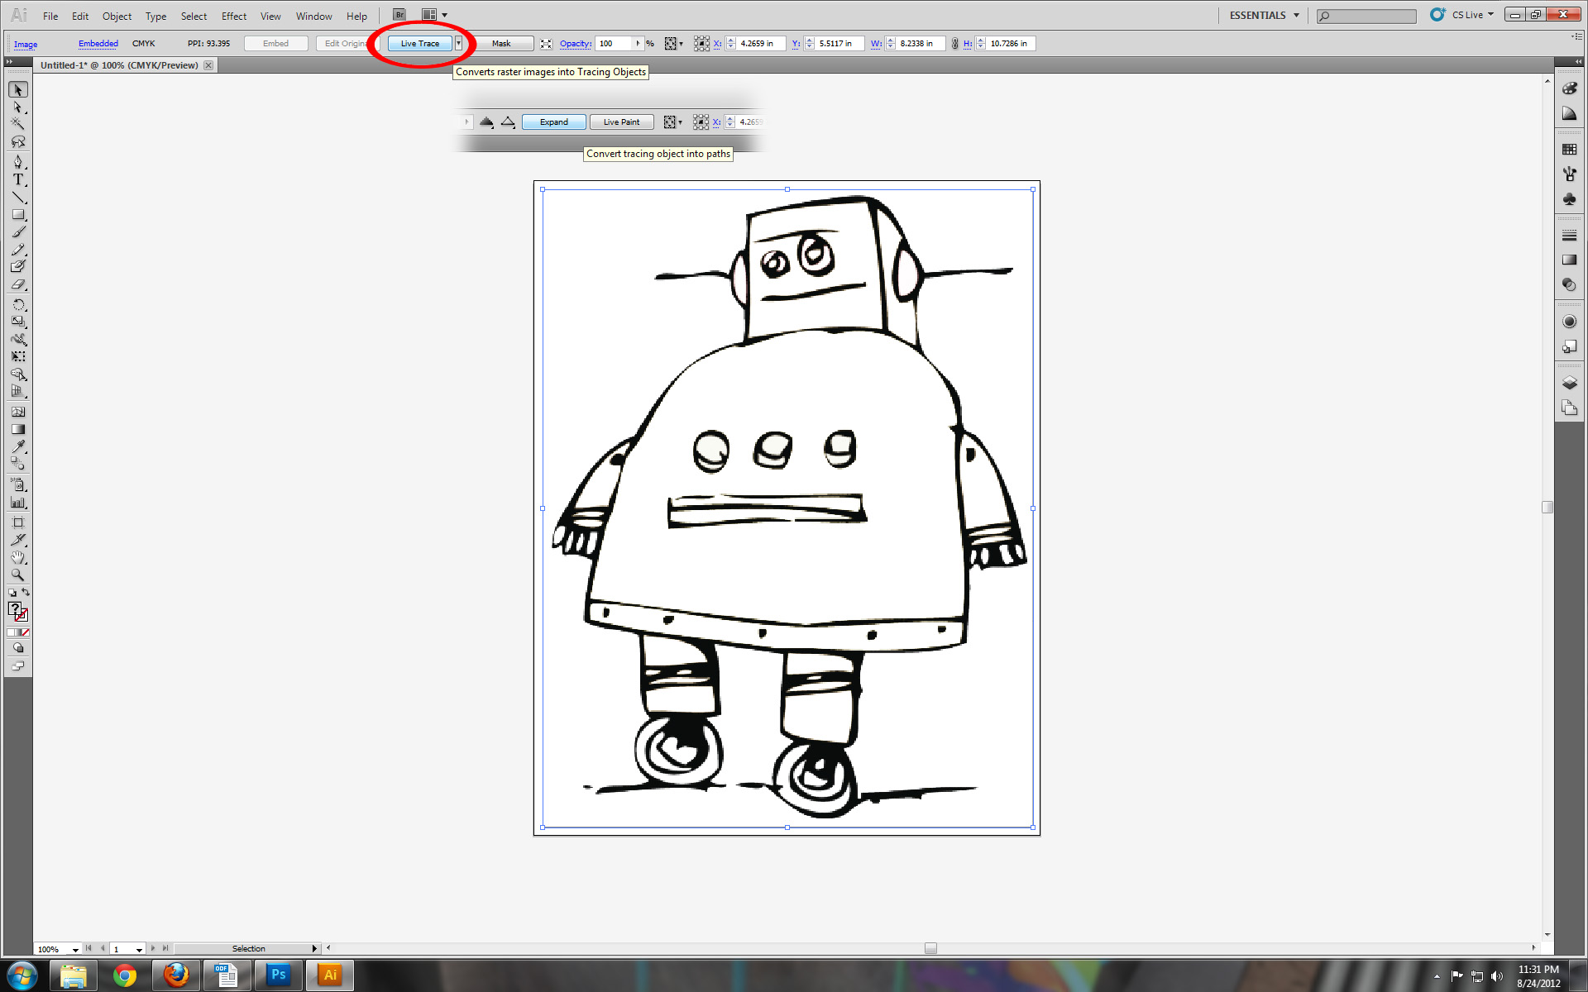Open the File menu
Image resolution: width=1588 pixels, height=992 pixels.
click(50, 16)
